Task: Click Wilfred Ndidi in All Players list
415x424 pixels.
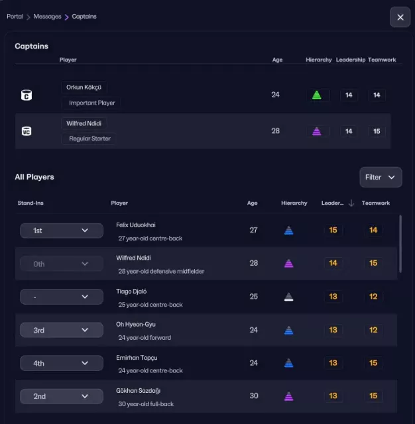Action: 133,258
